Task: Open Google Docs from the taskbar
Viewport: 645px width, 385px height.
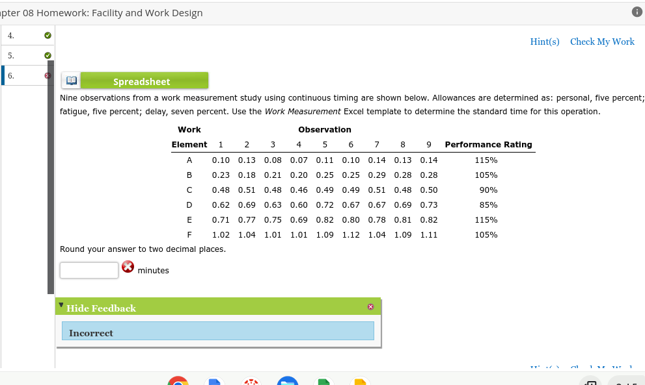Action: click(214, 381)
